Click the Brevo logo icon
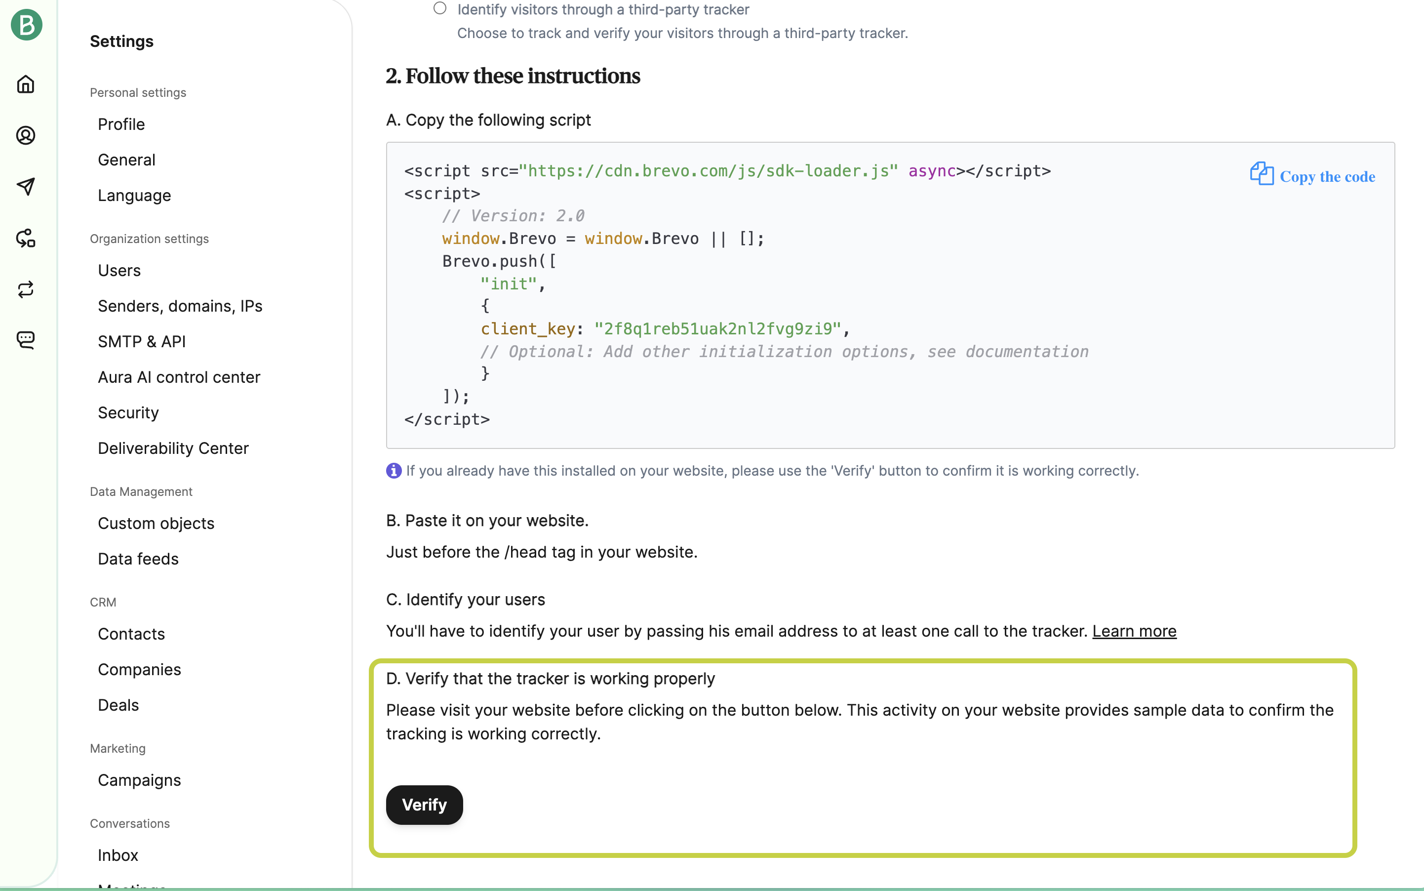 [x=27, y=24]
